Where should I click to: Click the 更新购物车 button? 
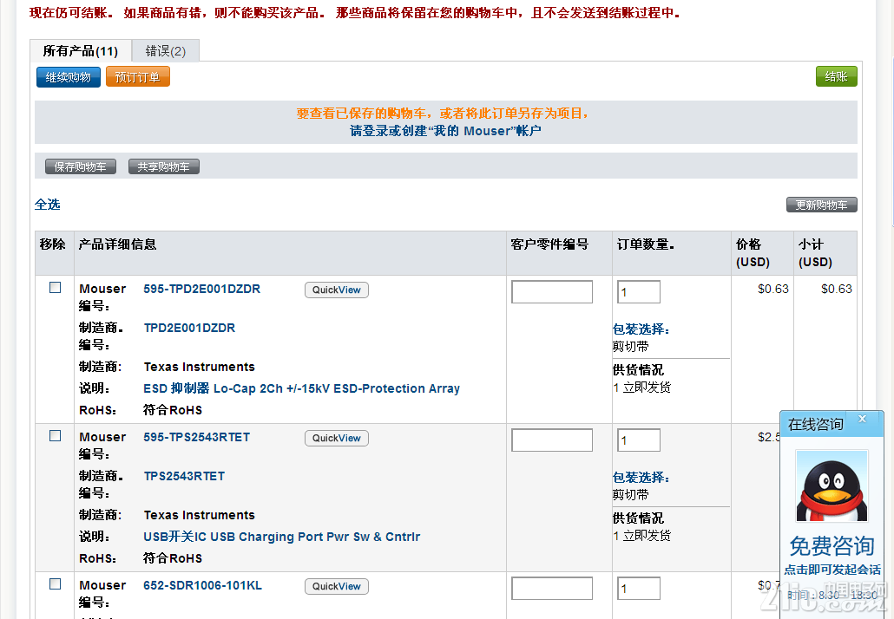(822, 205)
